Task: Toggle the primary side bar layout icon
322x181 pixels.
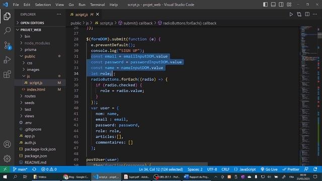Action: [265, 5]
